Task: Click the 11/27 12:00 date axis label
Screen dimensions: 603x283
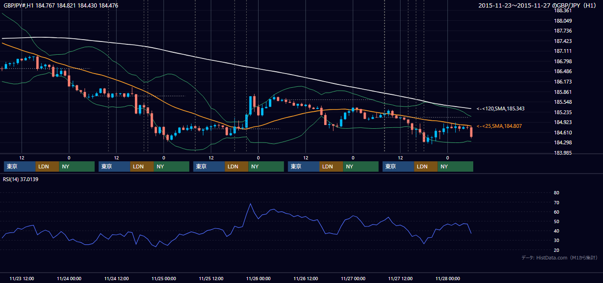Action: [x=400, y=278]
